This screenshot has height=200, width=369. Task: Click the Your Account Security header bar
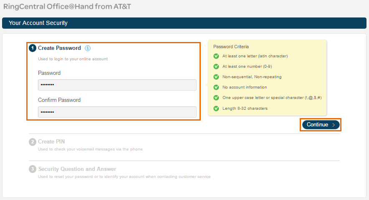(x=184, y=23)
